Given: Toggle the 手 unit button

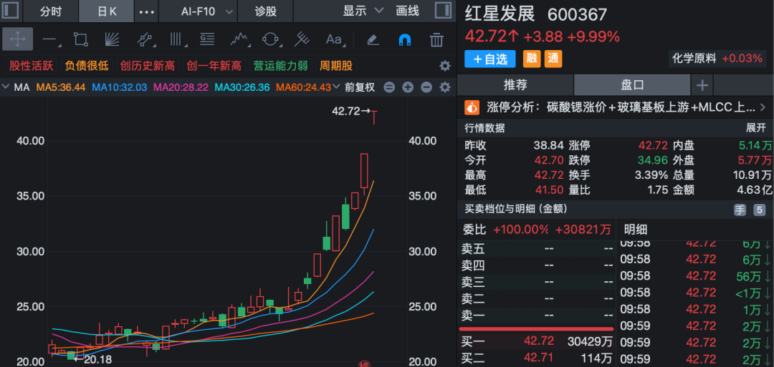Looking at the screenshot, I should [740, 210].
